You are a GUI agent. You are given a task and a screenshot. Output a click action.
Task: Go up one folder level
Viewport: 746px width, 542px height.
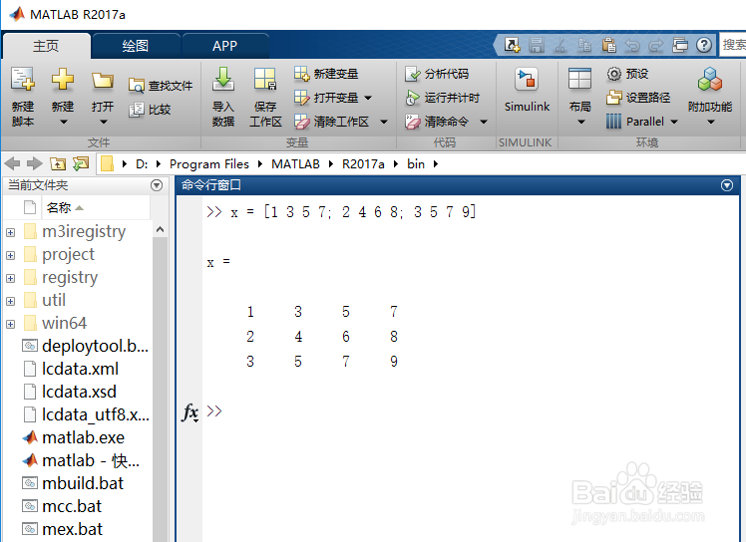(58, 164)
